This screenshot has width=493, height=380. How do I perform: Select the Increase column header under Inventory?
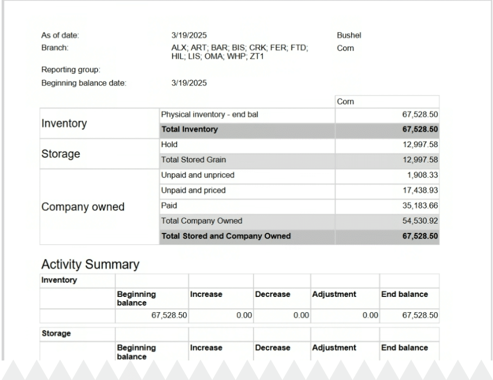(206, 294)
